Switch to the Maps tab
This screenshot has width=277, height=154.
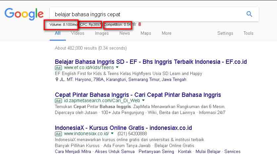[146, 33]
